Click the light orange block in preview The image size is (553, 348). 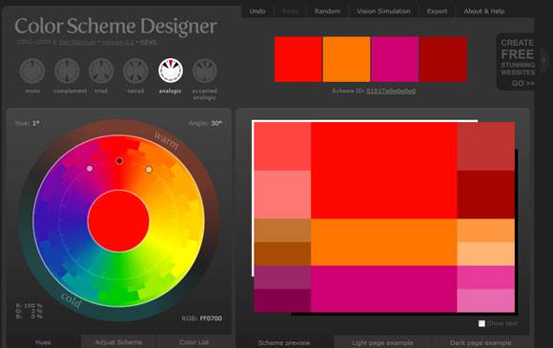pos(486,231)
